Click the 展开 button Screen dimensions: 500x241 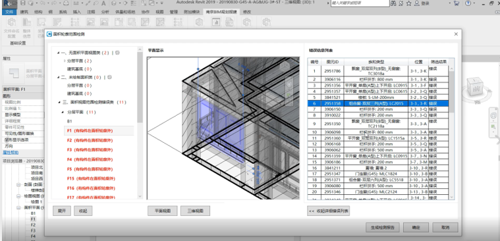point(62,211)
